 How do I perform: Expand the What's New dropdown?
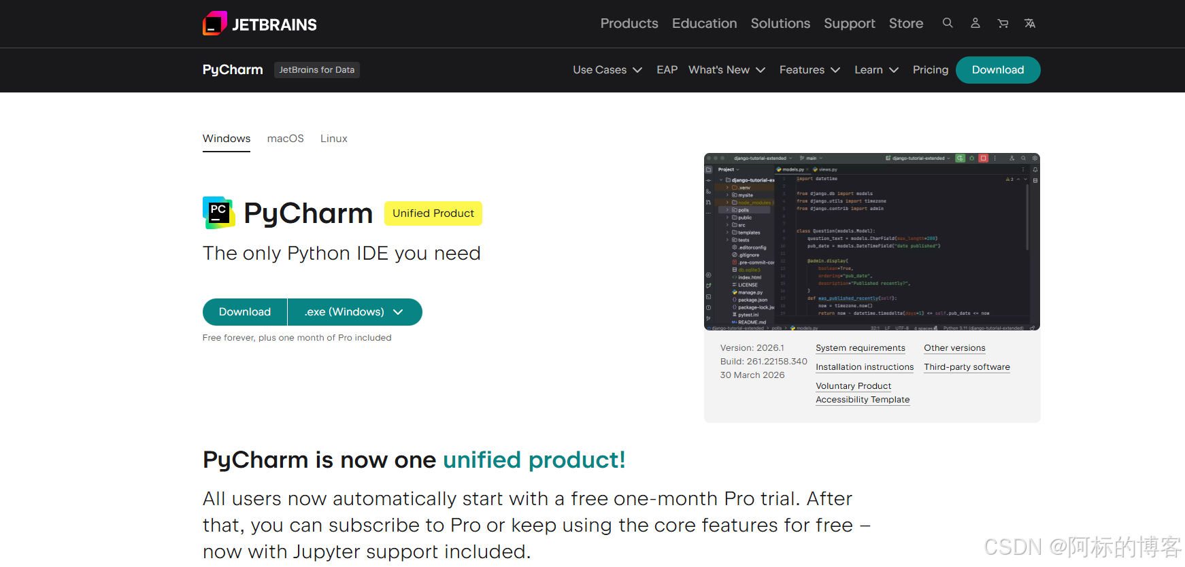pyautogui.click(x=727, y=70)
